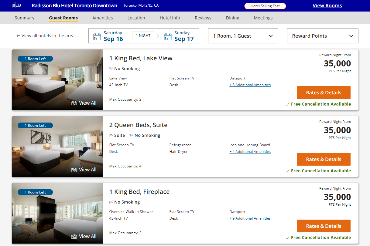Open View All gallery for the Fireplace room
Image resolution: width=370 pixels, height=246 pixels.
tap(84, 236)
